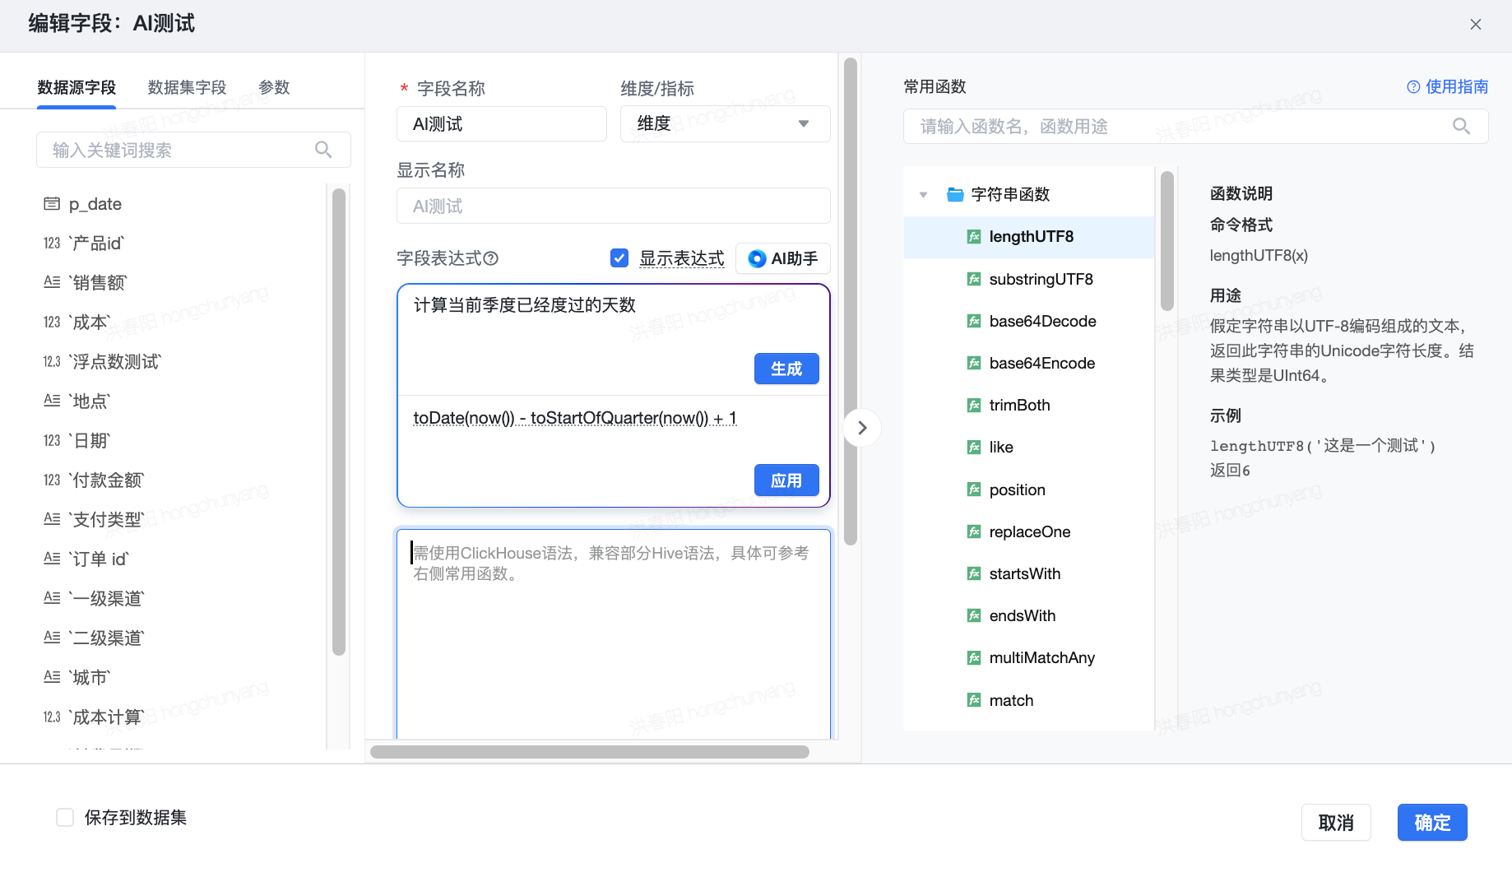Click the text type icon of 城市
This screenshot has height=877, width=1512.
[x=52, y=677]
